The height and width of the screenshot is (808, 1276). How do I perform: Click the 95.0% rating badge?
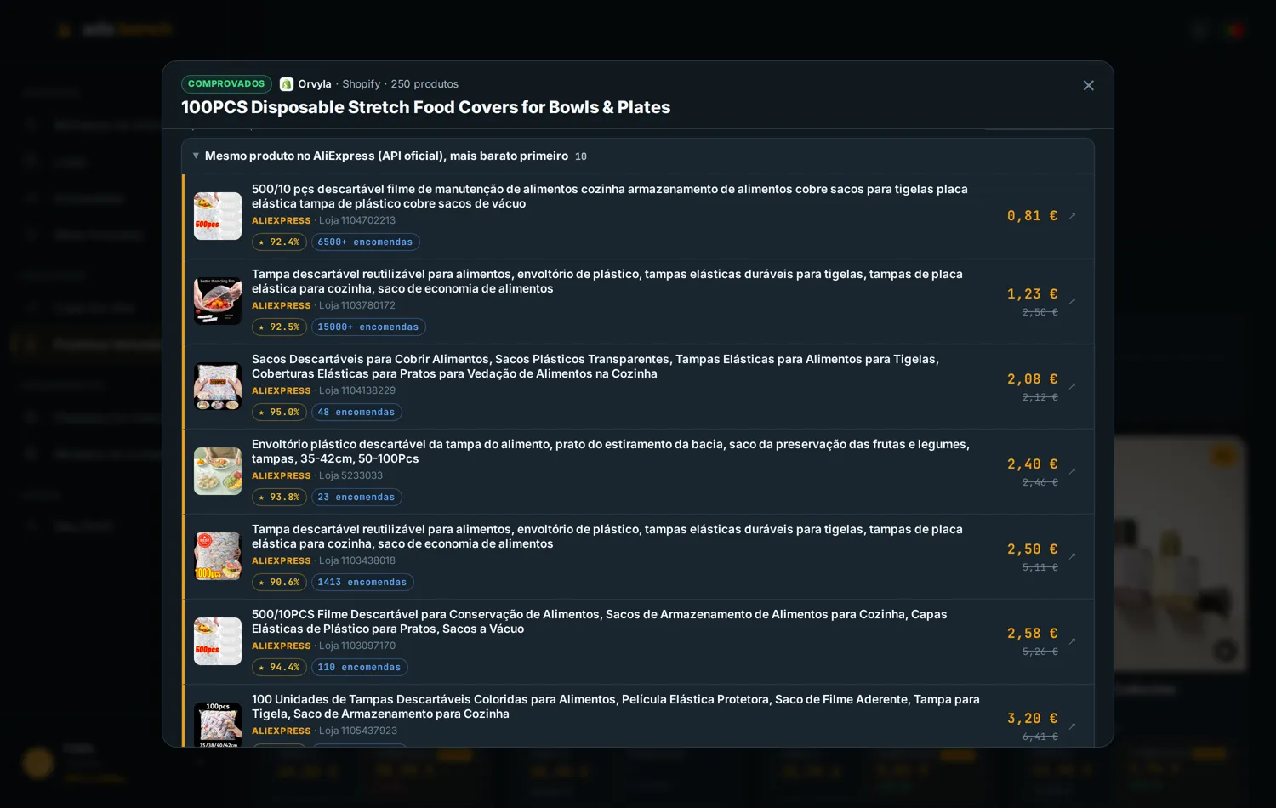click(279, 413)
